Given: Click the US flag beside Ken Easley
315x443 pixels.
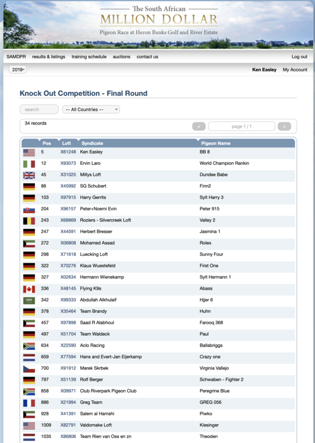Looking at the screenshot, I should (29, 153).
